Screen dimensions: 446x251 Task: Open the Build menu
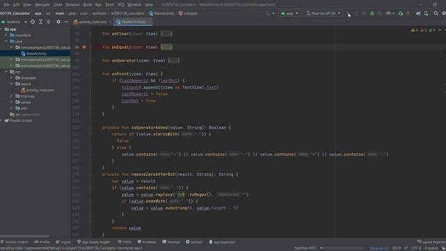point(87,5)
